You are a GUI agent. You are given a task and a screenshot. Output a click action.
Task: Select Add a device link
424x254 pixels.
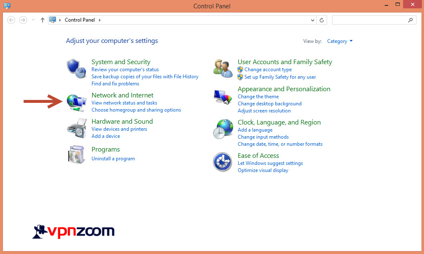106,136
